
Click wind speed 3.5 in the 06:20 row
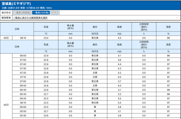(119, 98)
